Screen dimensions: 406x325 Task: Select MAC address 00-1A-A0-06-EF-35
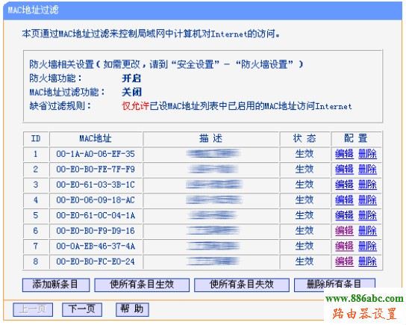[x=96, y=154]
